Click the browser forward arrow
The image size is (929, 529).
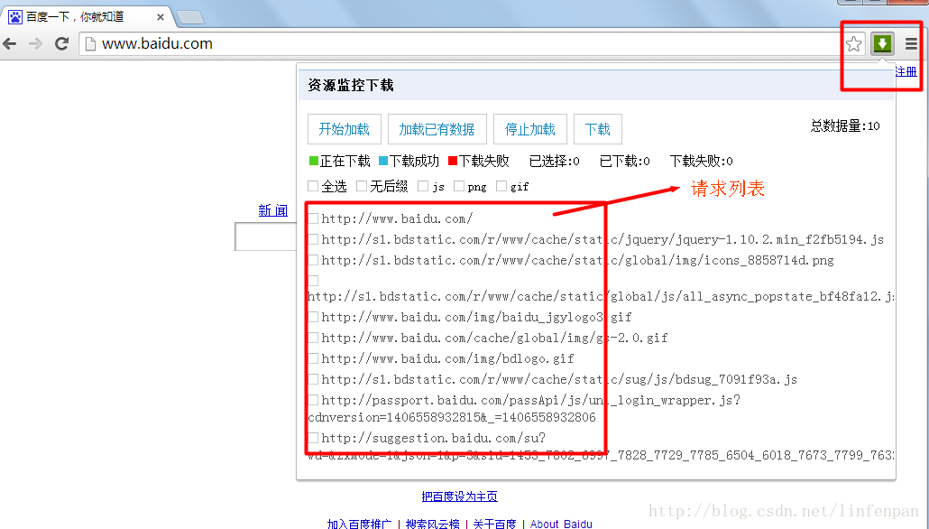[x=35, y=43]
